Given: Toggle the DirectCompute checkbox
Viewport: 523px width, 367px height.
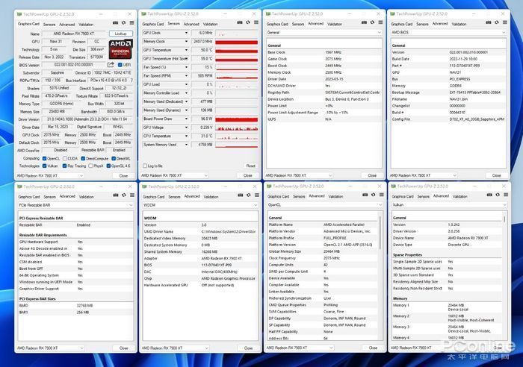Looking at the screenshot, I should click(83, 159).
